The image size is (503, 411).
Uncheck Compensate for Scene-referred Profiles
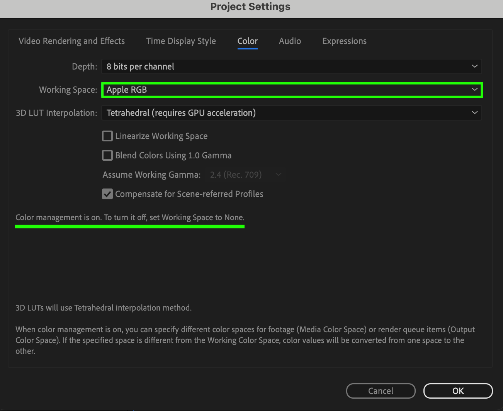107,194
